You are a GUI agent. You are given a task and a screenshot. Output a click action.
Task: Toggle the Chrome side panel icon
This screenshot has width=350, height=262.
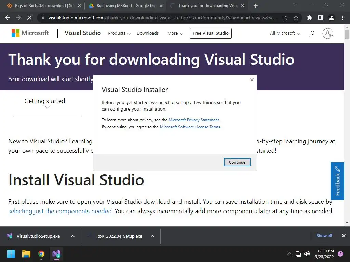click(321, 18)
